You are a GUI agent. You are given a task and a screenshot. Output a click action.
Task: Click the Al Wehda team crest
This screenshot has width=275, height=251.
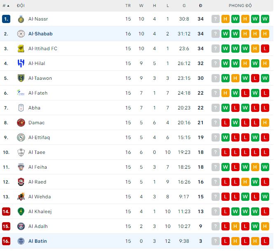click(x=21, y=197)
